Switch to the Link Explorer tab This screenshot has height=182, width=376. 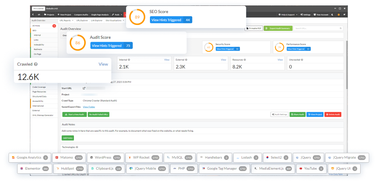click(x=97, y=21)
